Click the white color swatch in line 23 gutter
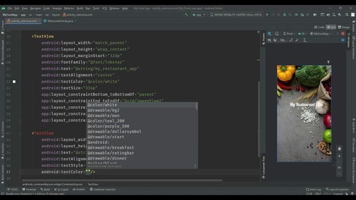 click(14, 82)
